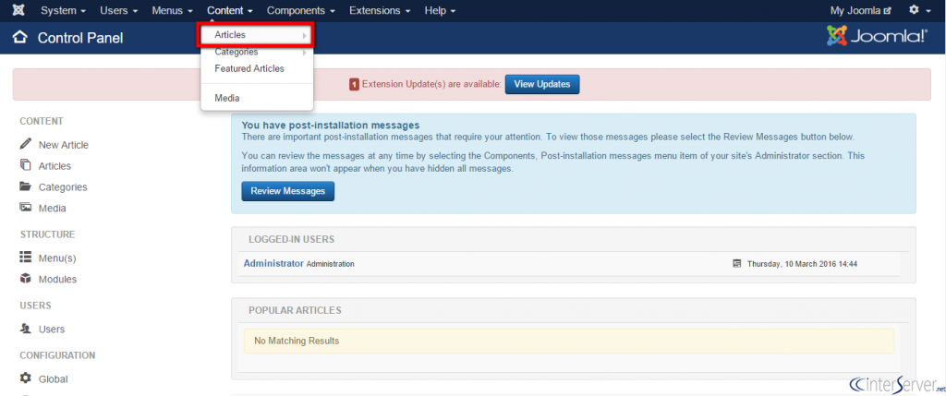Screen dimensions: 946x396
Task: Open the Help dropdown menu
Action: point(440,11)
